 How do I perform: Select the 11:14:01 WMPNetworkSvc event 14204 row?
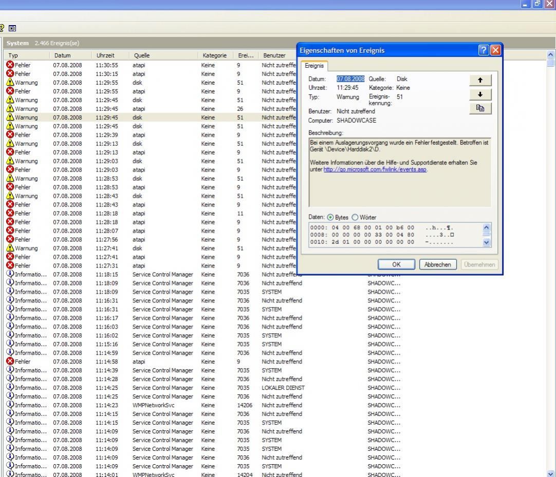coord(203,474)
